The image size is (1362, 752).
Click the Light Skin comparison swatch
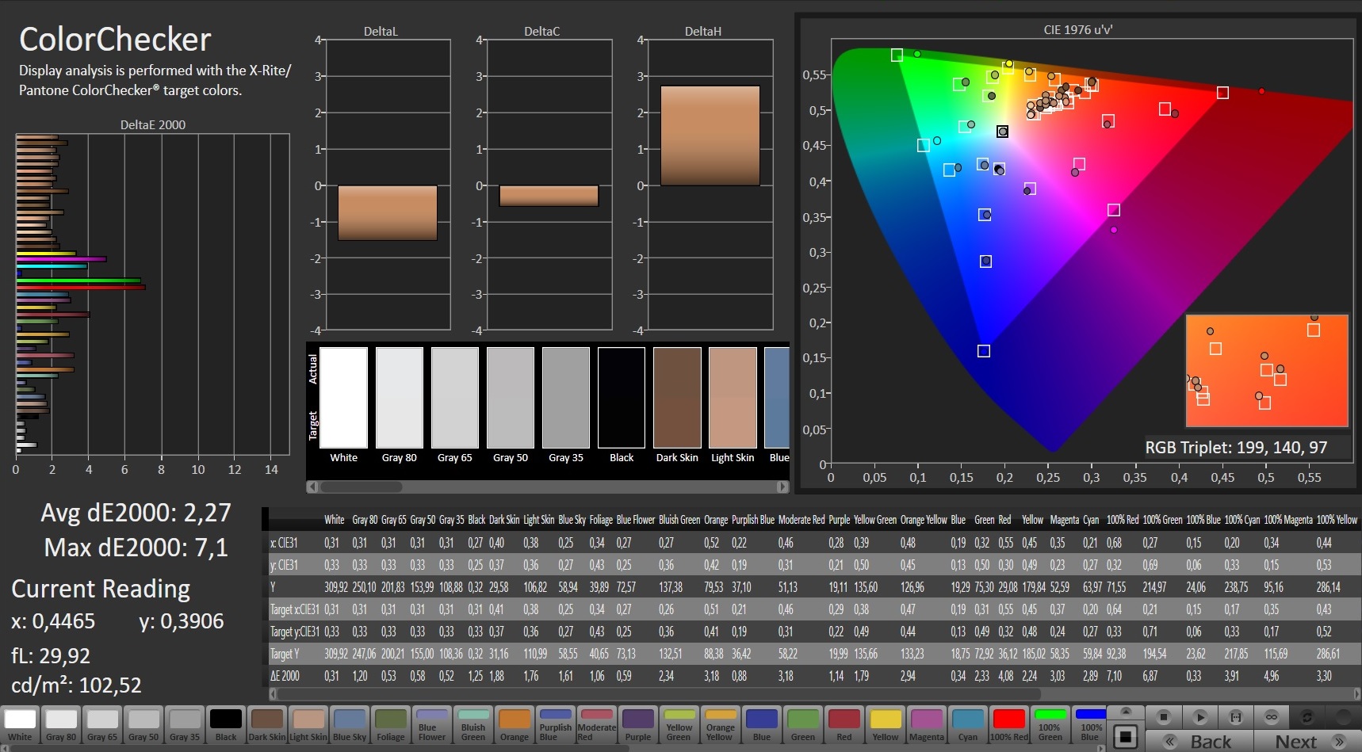point(733,398)
